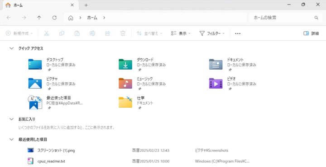Click chevron after ホーム in address bar
This screenshot has height=167, width=326.
(104, 18)
